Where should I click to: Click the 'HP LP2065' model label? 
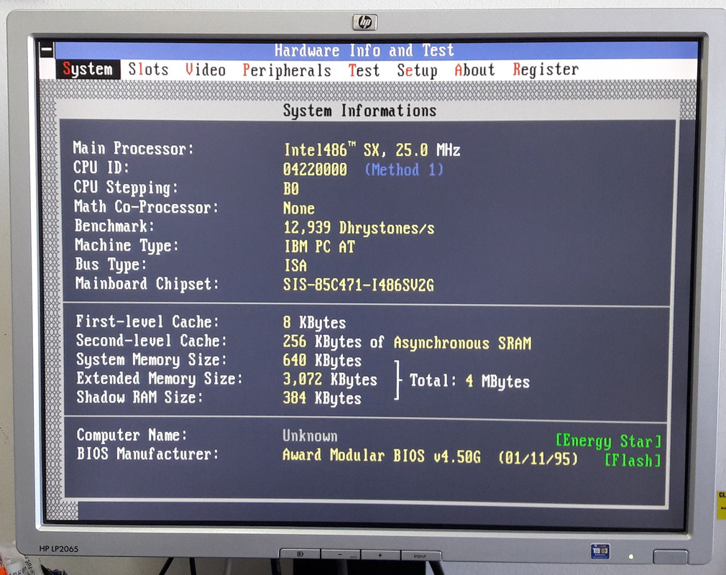coord(59,548)
